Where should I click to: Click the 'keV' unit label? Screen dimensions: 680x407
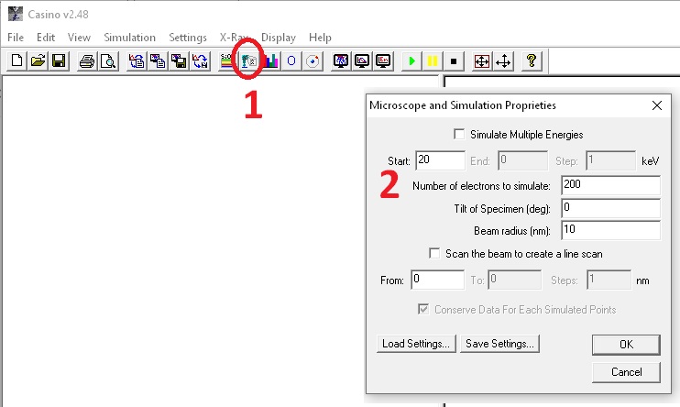(650, 161)
